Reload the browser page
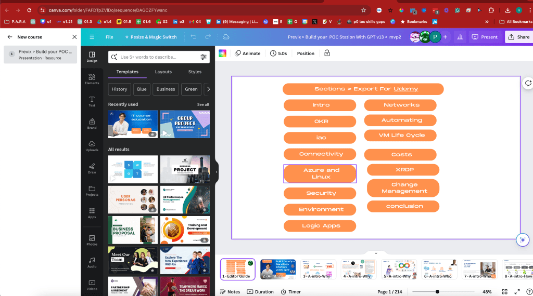533x296 pixels. pyautogui.click(x=29, y=10)
